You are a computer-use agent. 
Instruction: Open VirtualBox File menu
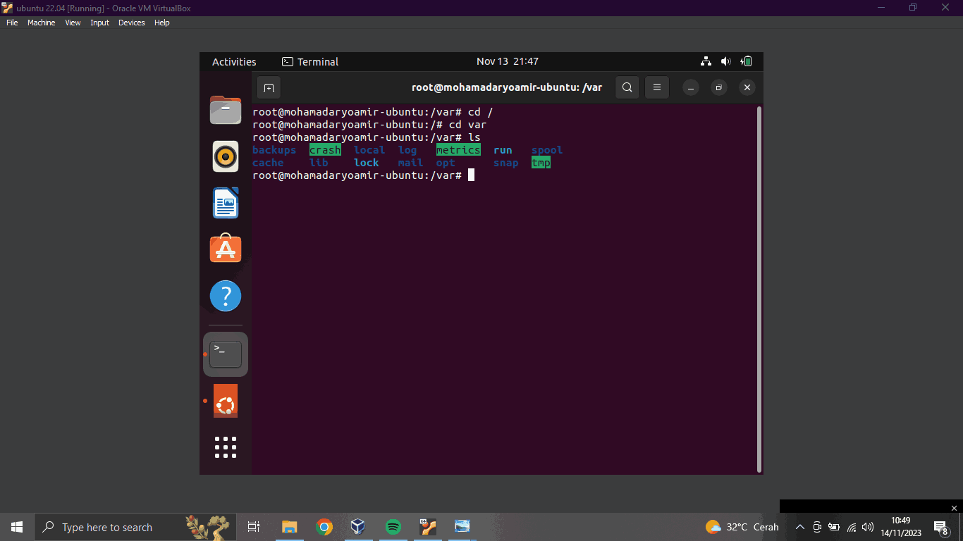tap(12, 23)
